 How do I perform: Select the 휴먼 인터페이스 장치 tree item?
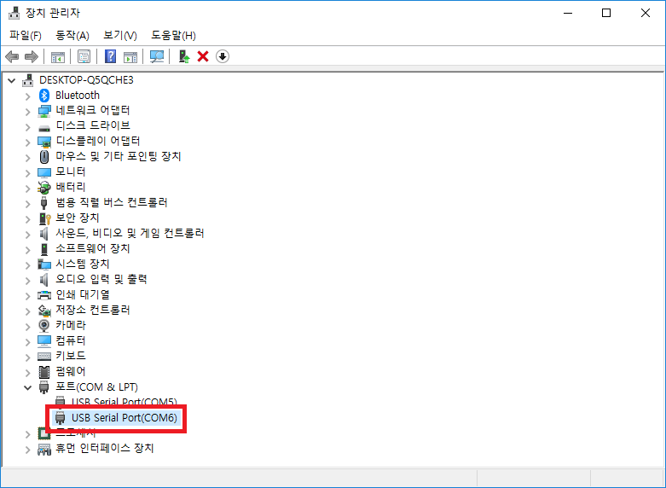(x=104, y=449)
